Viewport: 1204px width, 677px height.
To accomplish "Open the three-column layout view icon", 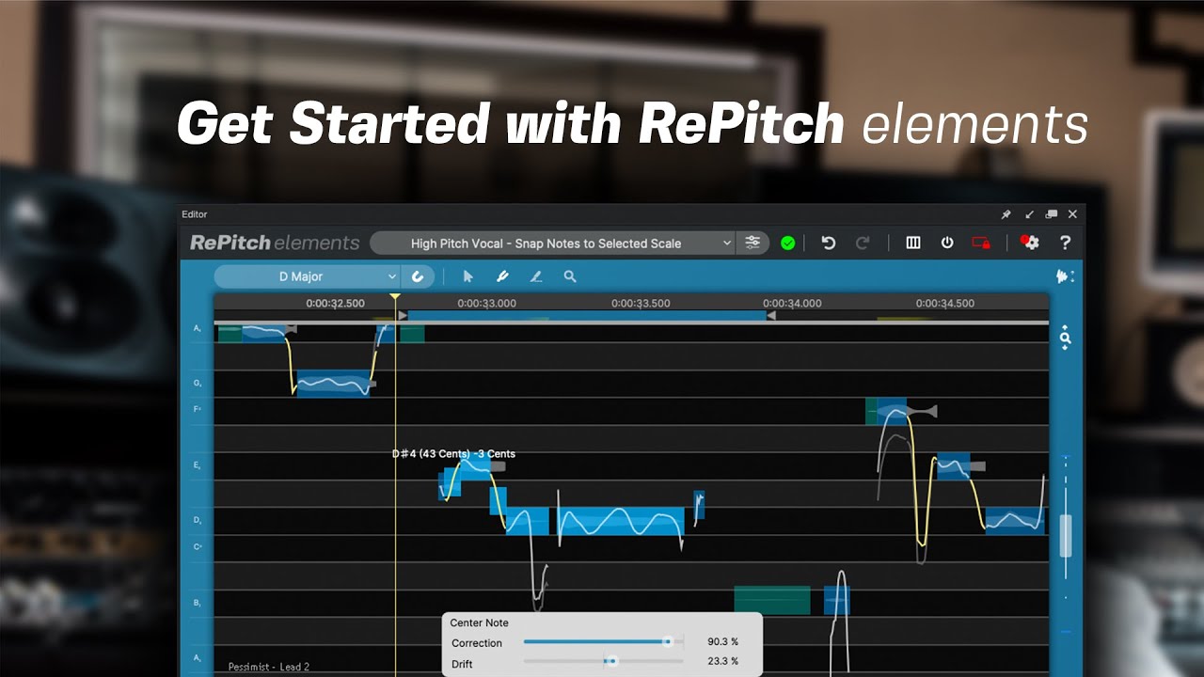I will 913,243.
